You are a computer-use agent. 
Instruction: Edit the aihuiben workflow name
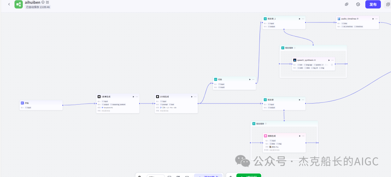pyautogui.click(x=47, y=2)
